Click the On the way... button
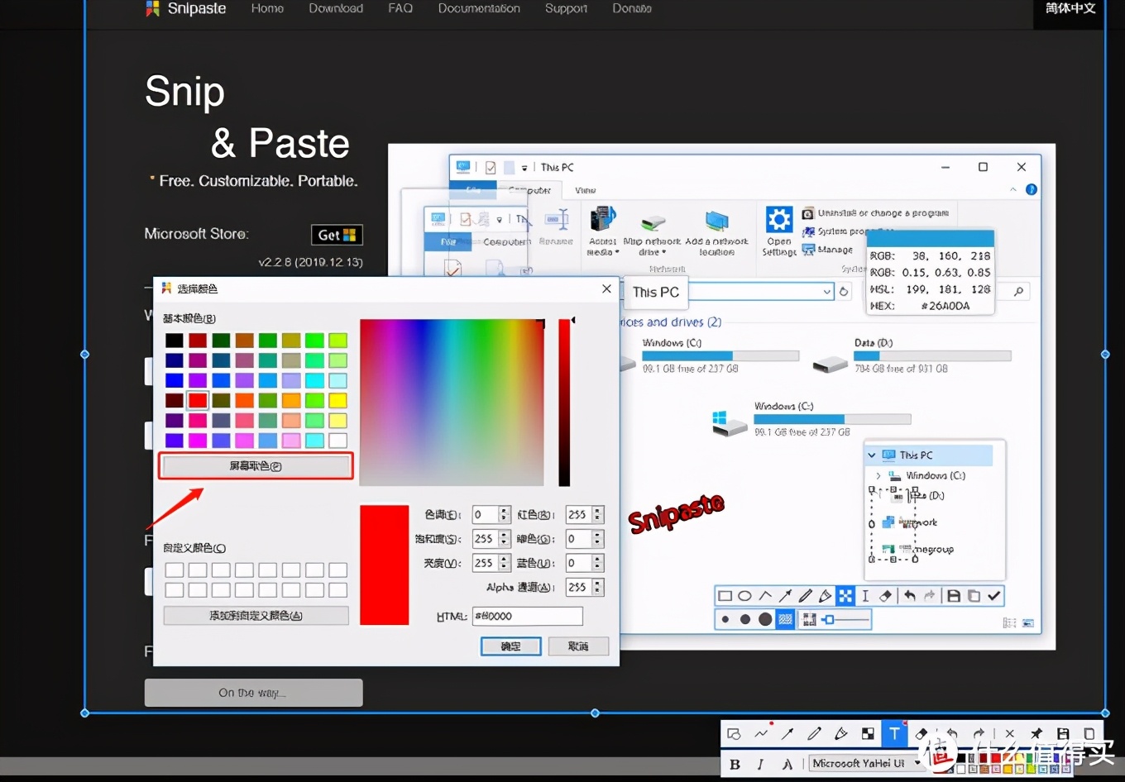The image size is (1125, 782). click(253, 693)
